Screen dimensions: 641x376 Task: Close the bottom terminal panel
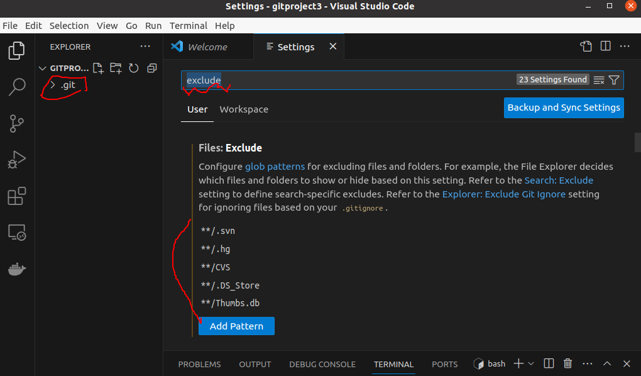(x=627, y=363)
